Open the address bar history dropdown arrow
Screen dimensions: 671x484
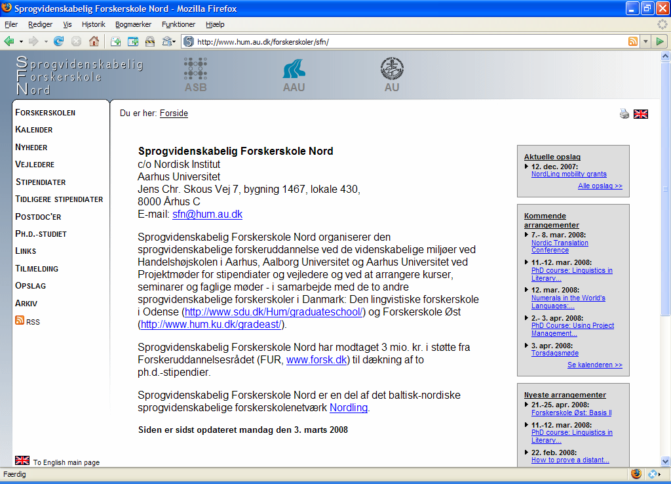(645, 41)
